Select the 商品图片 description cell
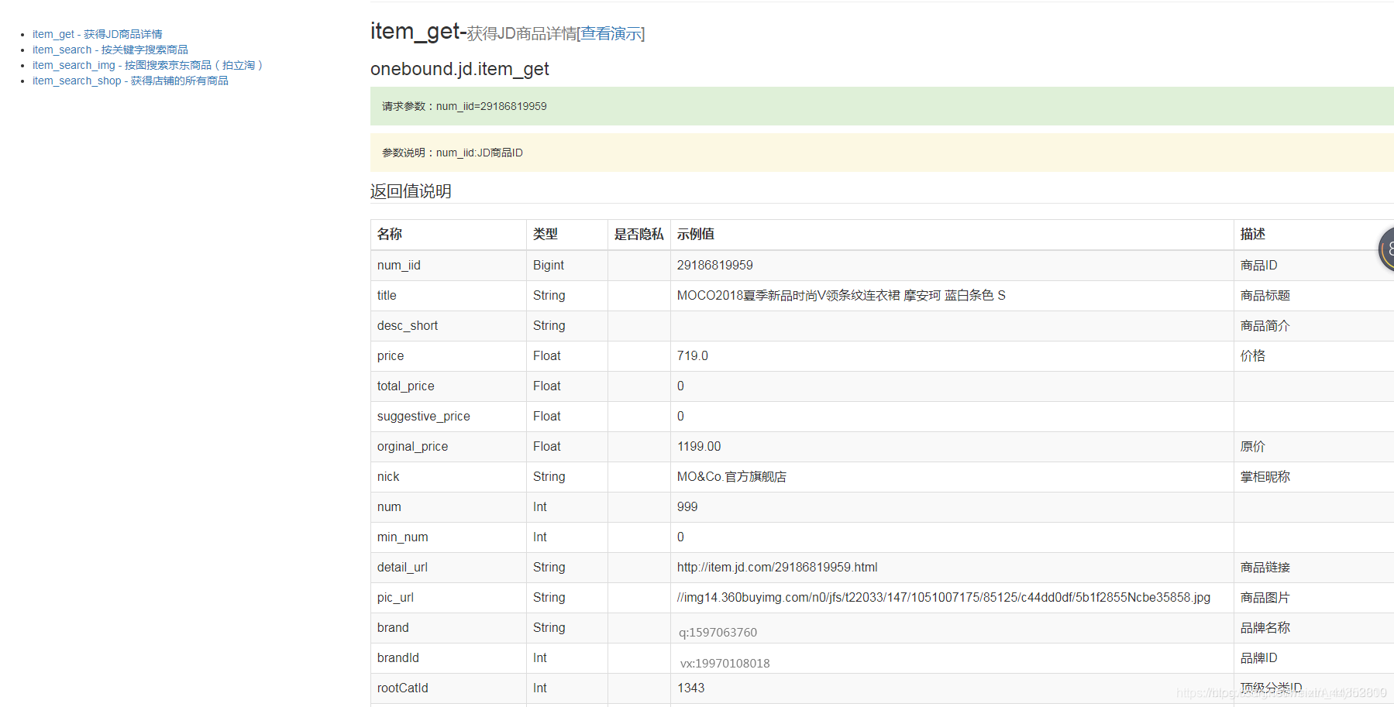 1314,598
